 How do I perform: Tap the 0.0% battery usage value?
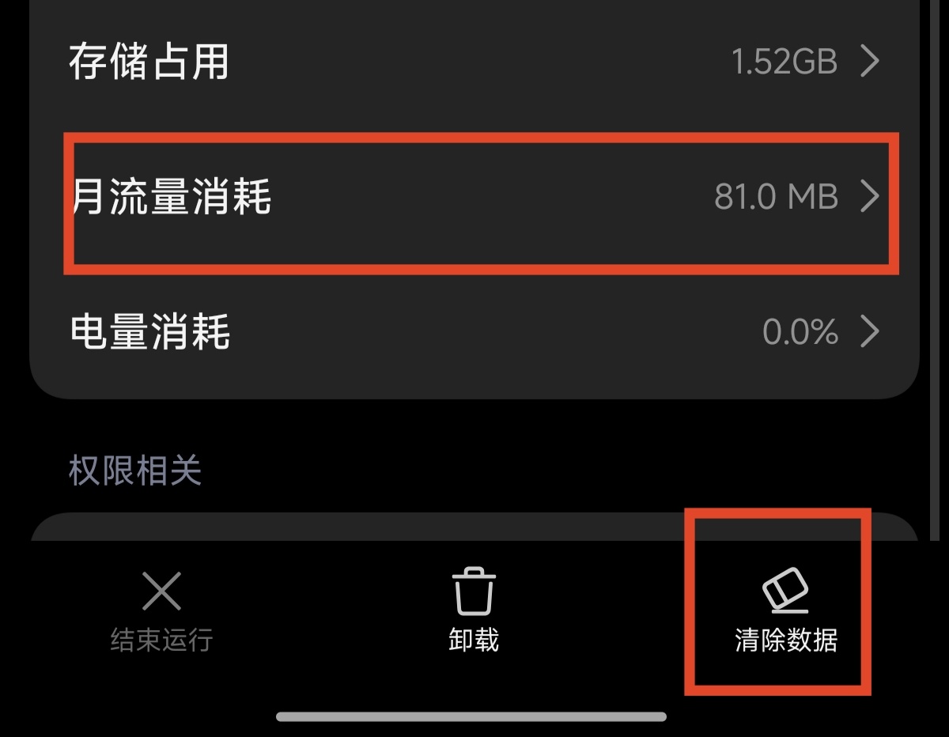[x=800, y=332]
